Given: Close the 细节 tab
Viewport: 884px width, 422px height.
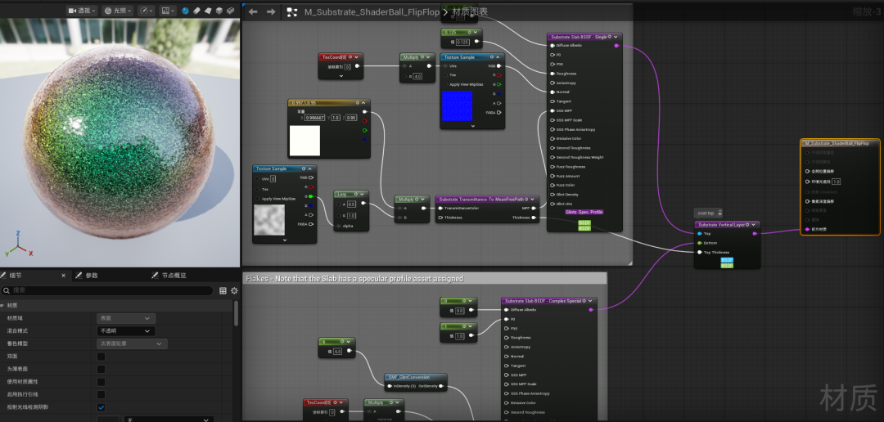Looking at the screenshot, I should pyautogui.click(x=63, y=276).
